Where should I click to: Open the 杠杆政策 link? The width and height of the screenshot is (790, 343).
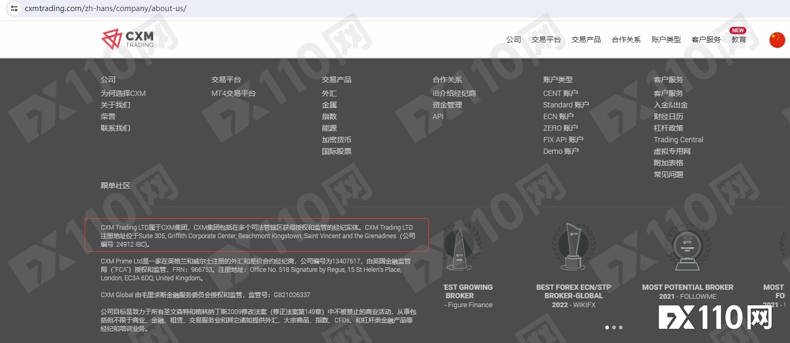668,128
